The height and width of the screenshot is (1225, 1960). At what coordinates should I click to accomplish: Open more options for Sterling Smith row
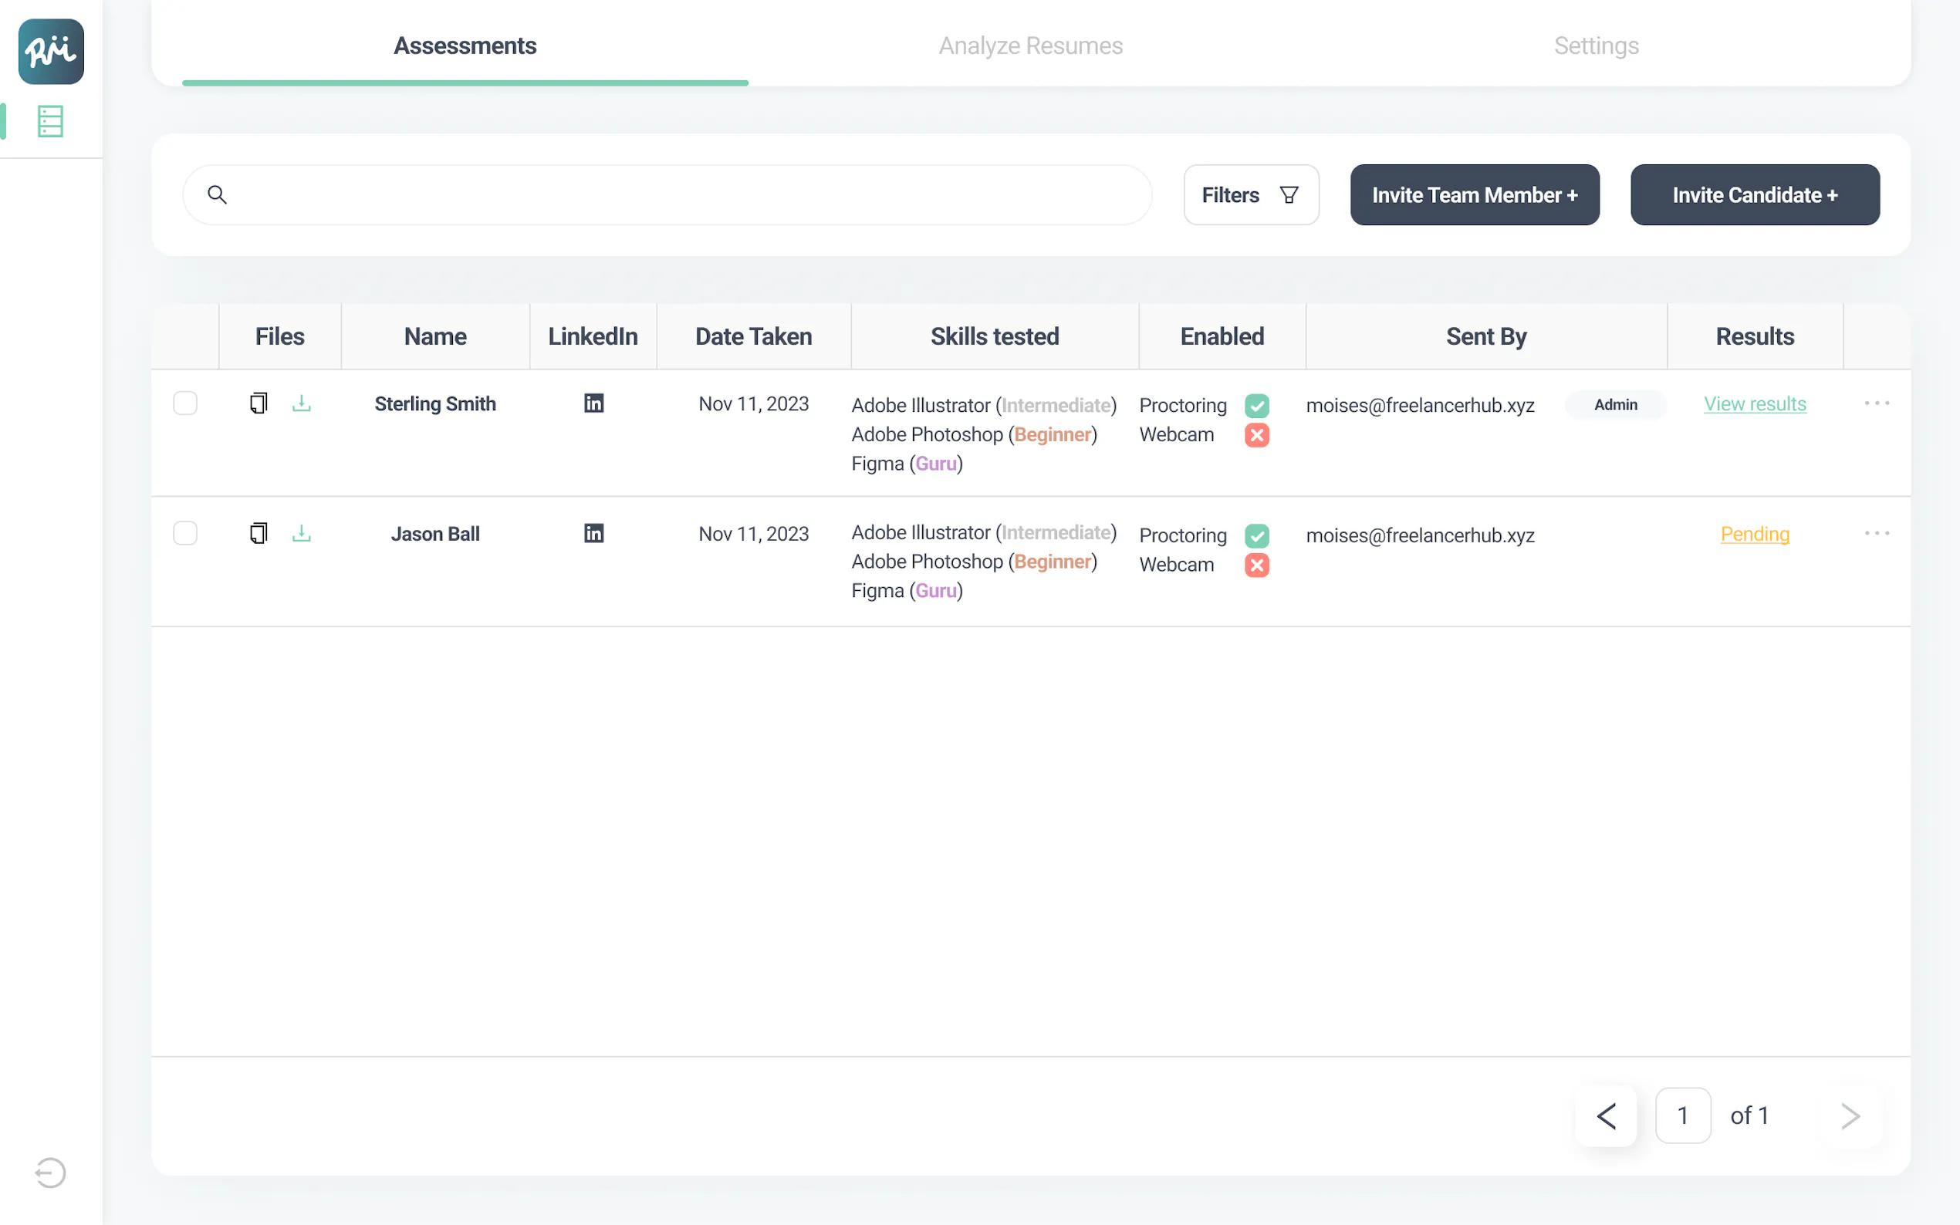[1877, 403]
